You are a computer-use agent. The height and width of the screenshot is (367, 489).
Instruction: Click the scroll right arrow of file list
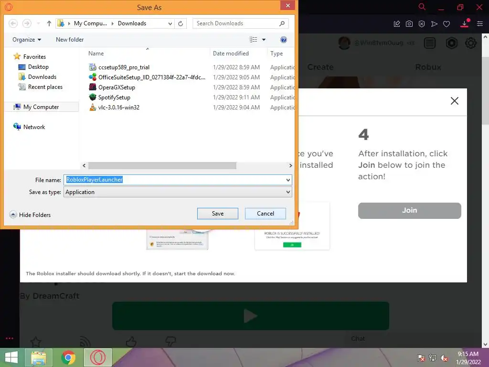coord(290,165)
